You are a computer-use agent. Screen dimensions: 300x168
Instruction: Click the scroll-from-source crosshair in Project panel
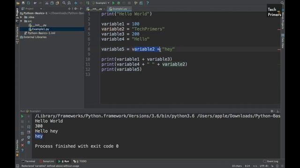69,9
